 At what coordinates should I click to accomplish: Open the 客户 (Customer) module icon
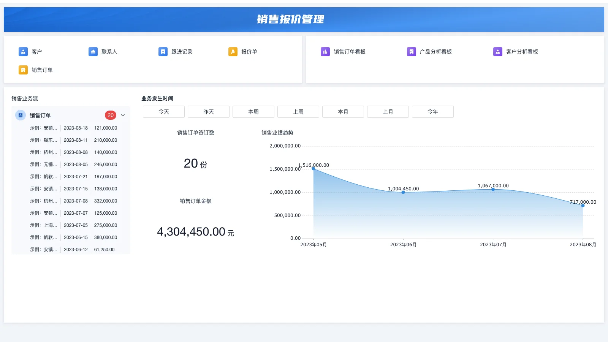click(x=23, y=51)
